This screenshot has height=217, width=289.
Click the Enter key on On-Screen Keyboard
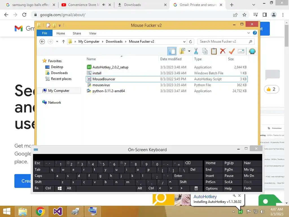(x=187, y=176)
